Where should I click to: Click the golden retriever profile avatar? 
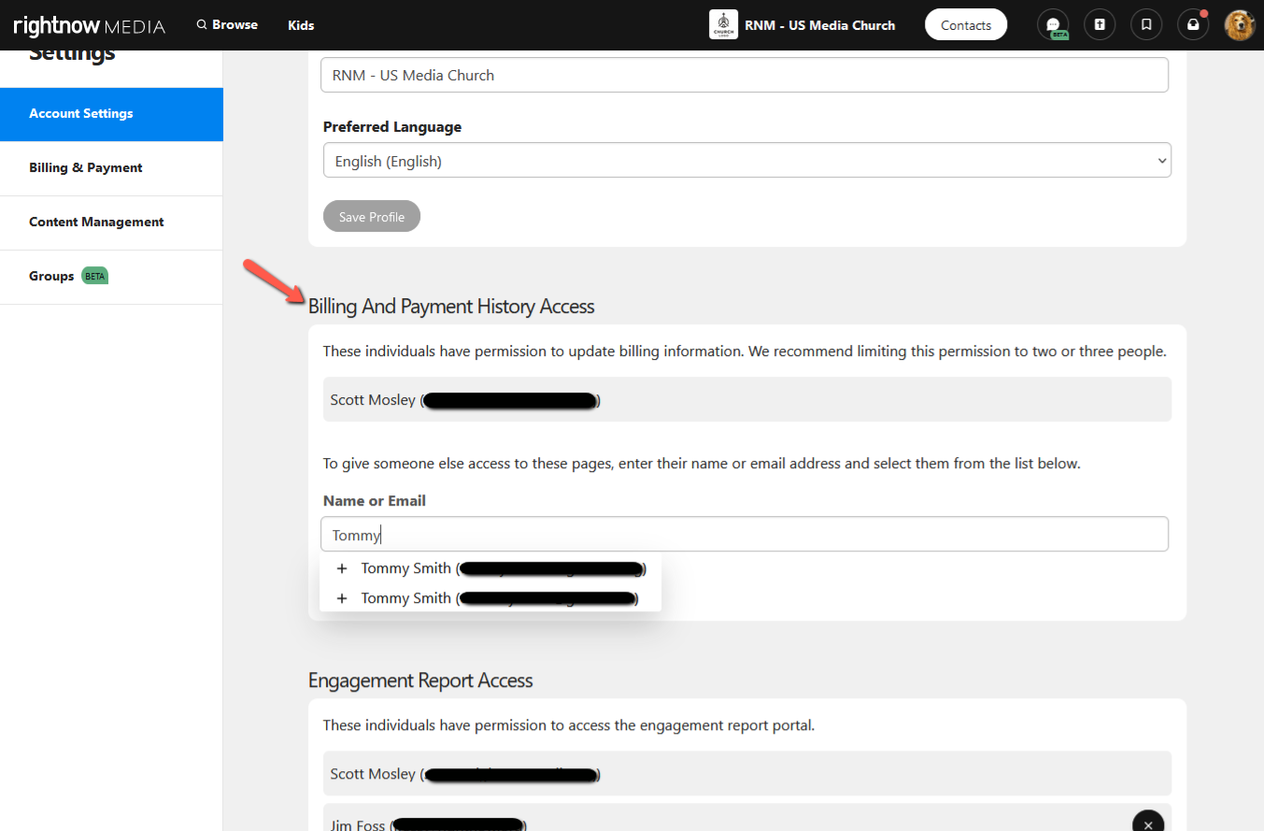pyautogui.click(x=1240, y=25)
